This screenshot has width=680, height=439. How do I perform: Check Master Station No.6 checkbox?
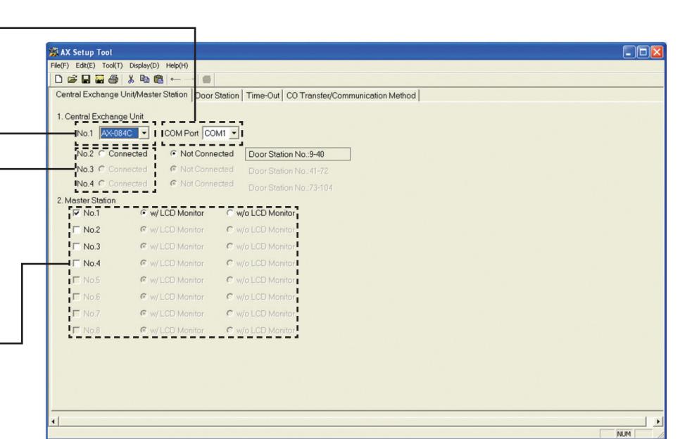[77, 297]
